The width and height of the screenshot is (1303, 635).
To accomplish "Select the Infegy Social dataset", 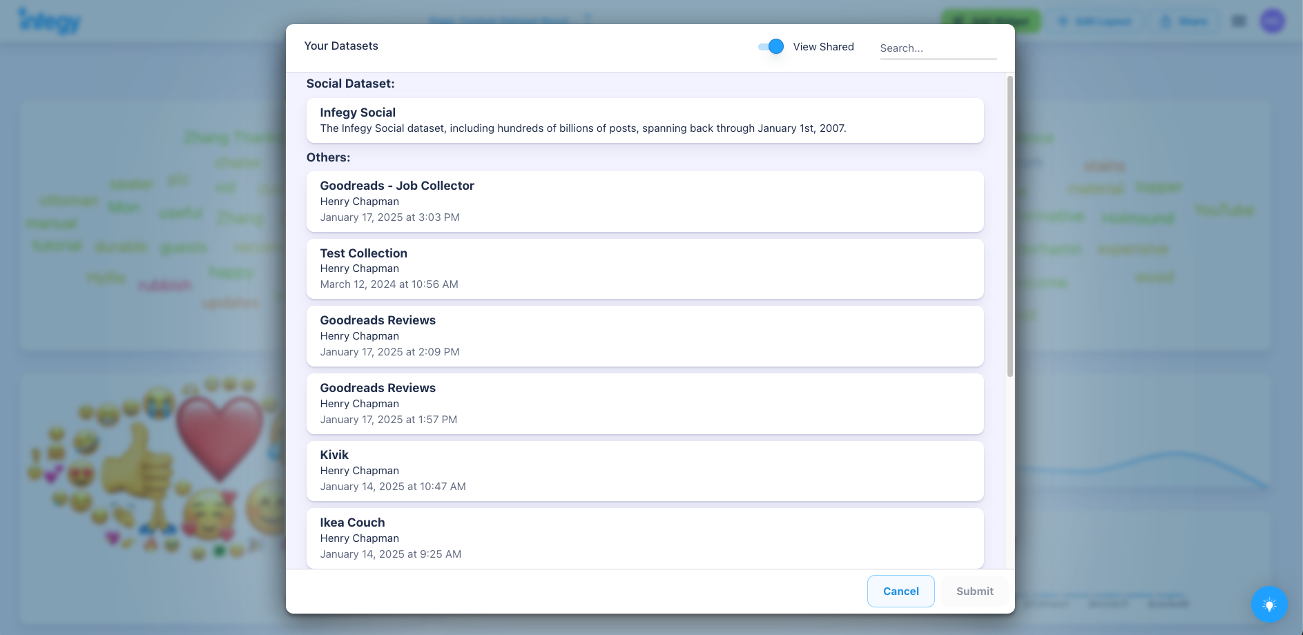I will [645, 120].
